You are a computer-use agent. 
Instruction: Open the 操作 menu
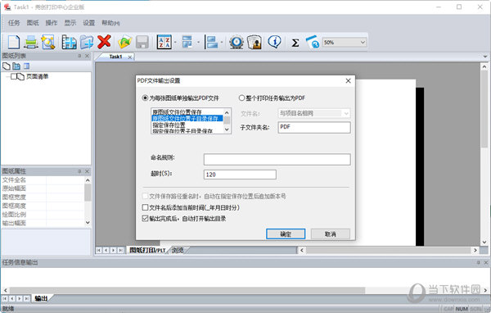point(52,23)
